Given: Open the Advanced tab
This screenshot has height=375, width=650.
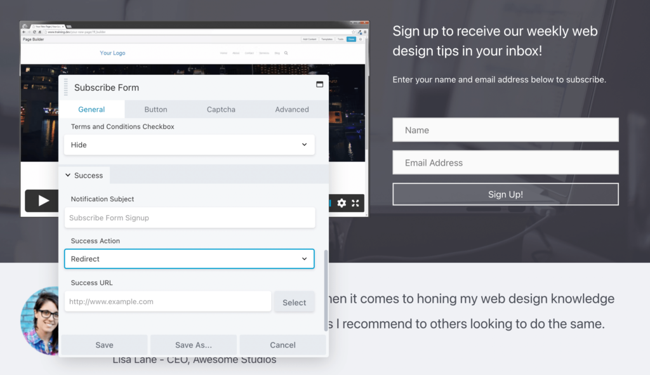Looking at the screenshot, I should coord(292,109).
